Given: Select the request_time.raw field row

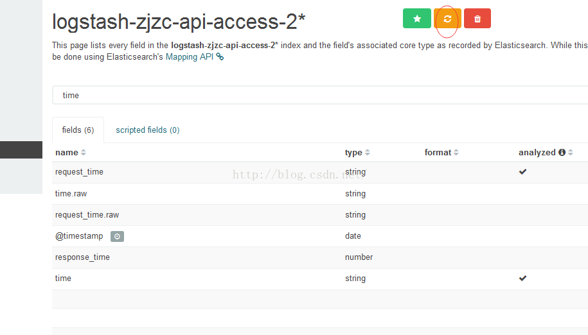Looking at the screenshot, I should pyautogui.click(x=320, y=215).
